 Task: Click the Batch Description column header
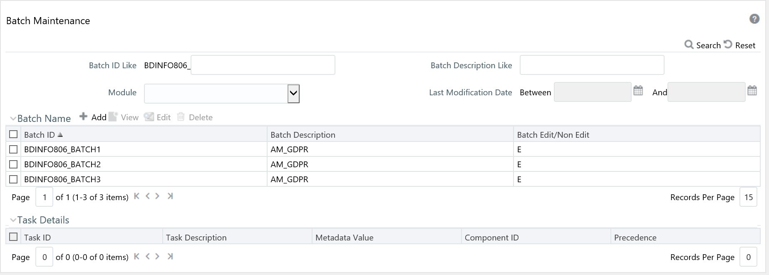(303, 135)
